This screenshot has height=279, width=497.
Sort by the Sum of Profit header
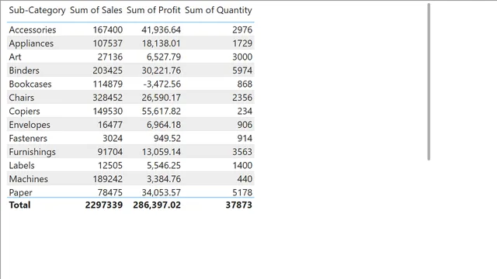coord(154,10)
